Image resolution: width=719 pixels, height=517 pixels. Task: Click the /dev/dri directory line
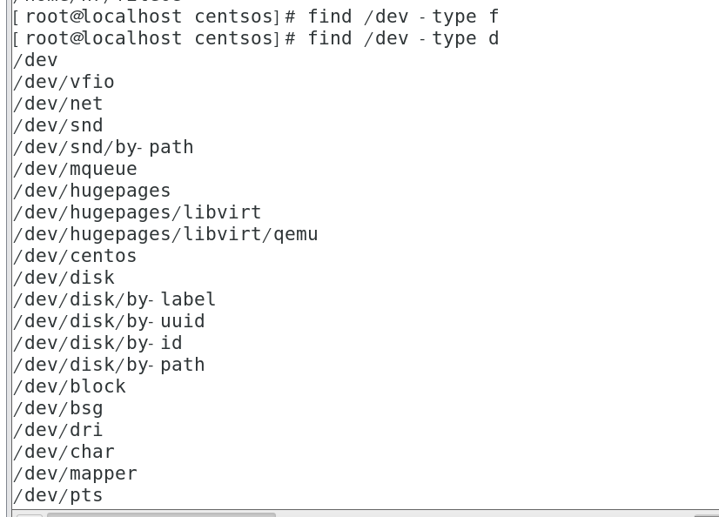[57, 430]
